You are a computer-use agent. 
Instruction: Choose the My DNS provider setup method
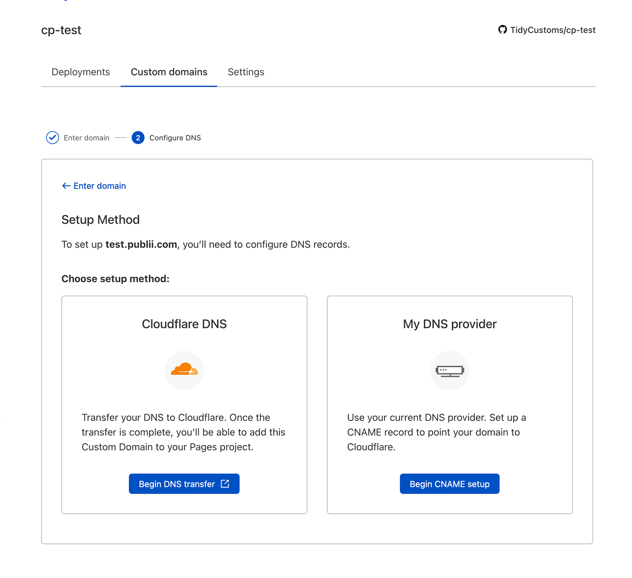pyautogui.click(x=449, y=483)
